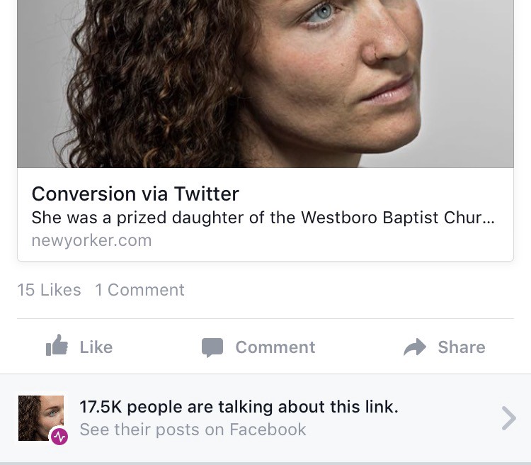Tap the Comment button label

click(275, 347)
